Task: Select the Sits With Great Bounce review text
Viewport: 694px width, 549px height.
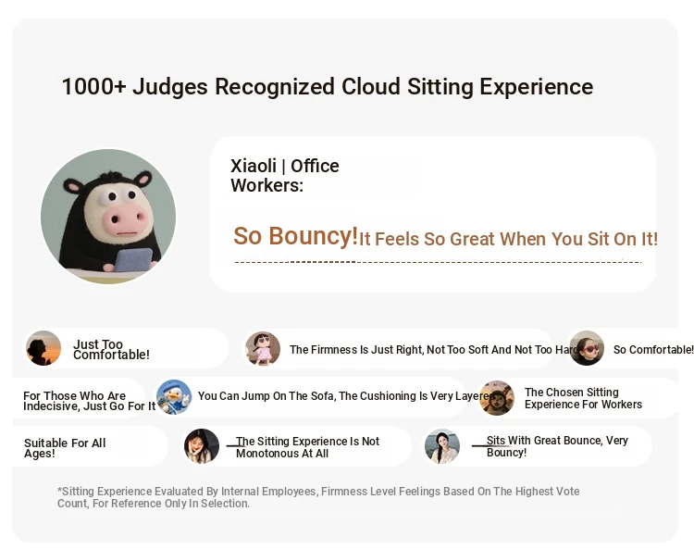Action: (x=557, y=446)
